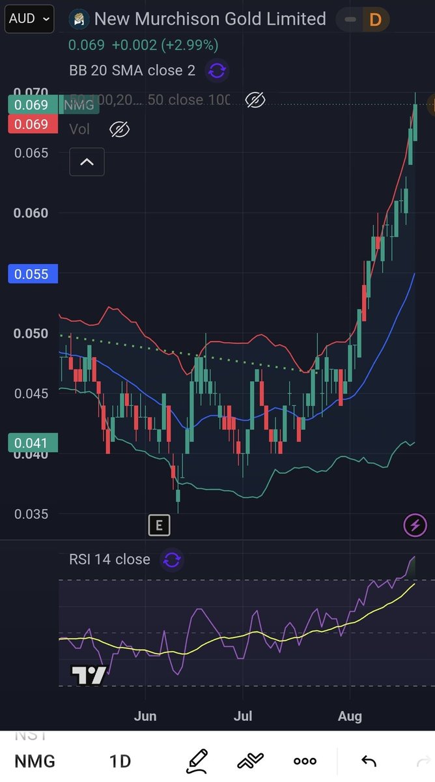This screenshot has height=782, width=435.
Task: Tap the TradingView logo in the RSI pane
Action: [88, 676]
